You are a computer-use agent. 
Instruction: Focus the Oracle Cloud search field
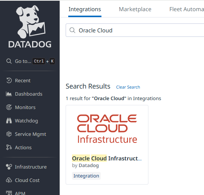(135, 30)
